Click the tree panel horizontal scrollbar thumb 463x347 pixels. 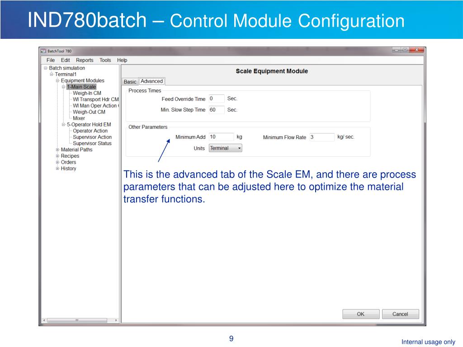(x=77, y=320)
